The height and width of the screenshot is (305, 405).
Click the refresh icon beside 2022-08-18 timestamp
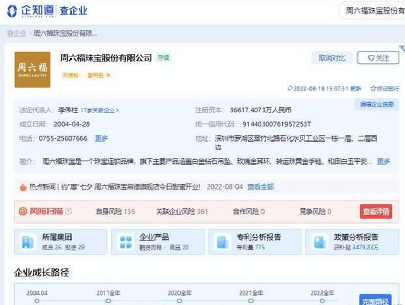point(290,88)
